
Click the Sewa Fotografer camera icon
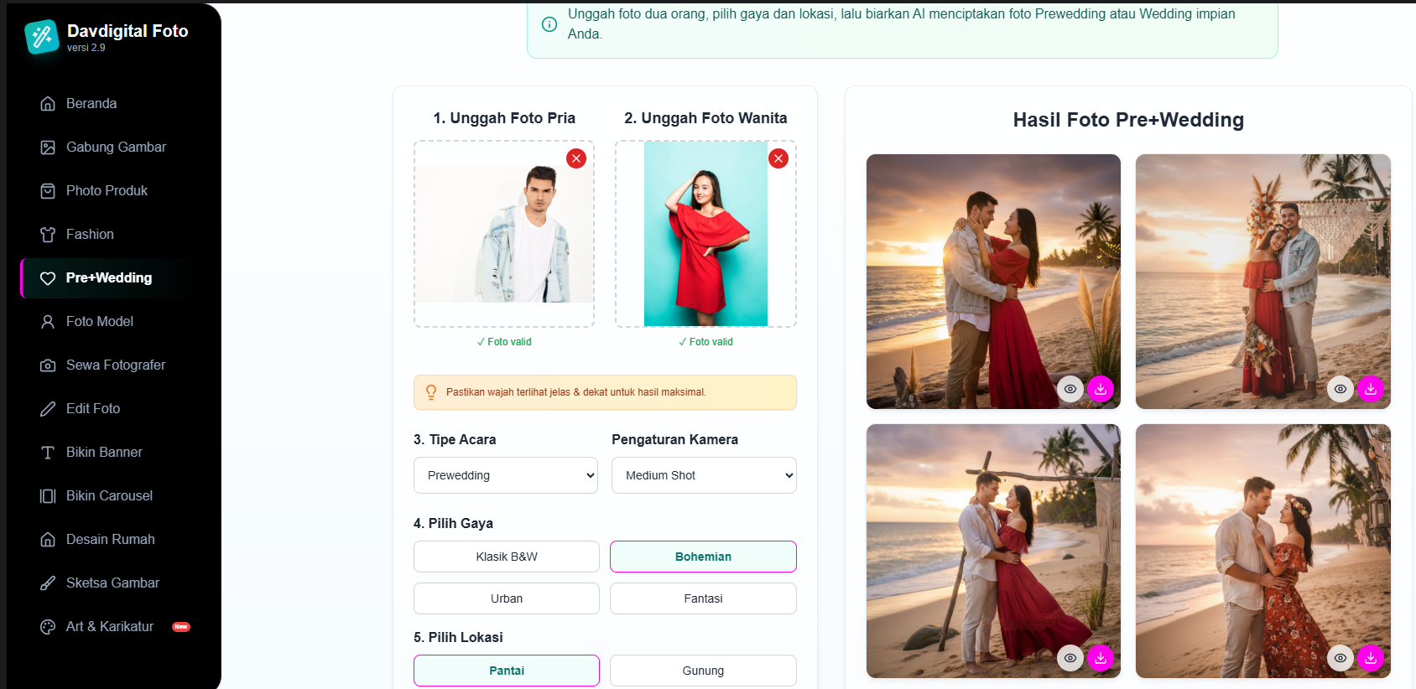click(48, 365)
